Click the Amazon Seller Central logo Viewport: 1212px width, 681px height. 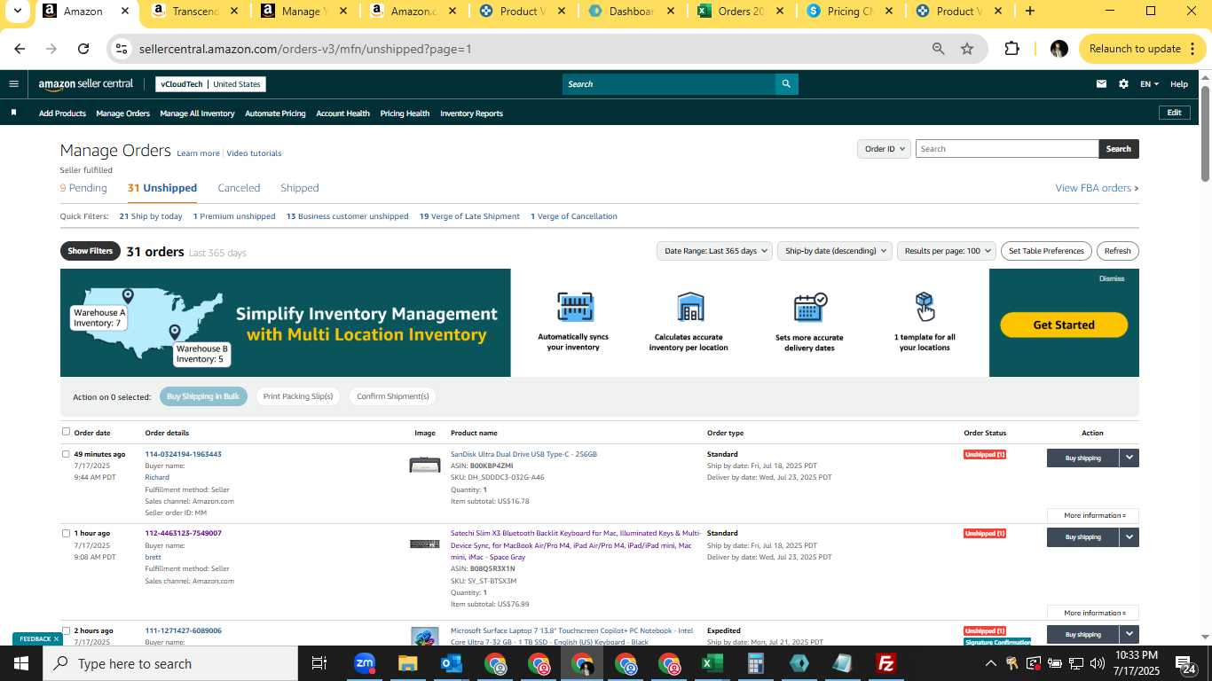pyautogui.click(x=85, y=84)
